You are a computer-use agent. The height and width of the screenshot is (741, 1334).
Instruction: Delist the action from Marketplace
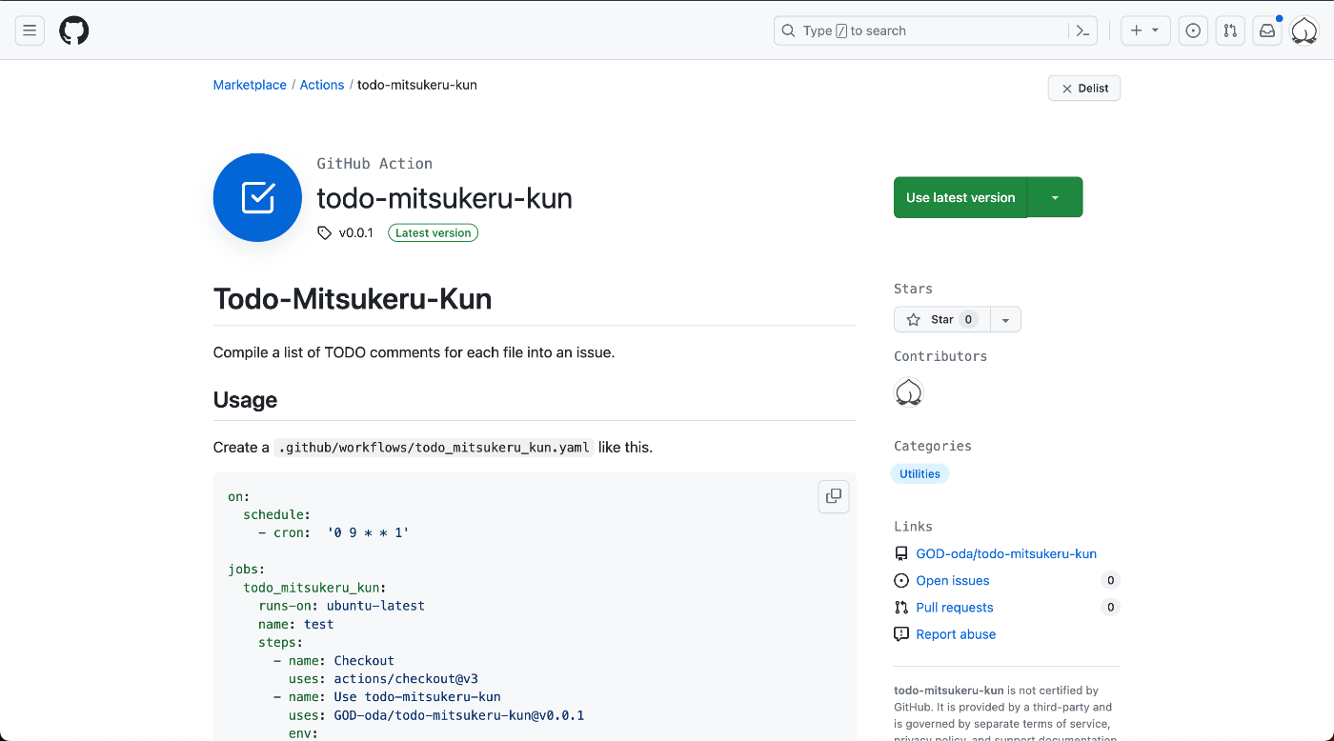[x=1084, y=88]
